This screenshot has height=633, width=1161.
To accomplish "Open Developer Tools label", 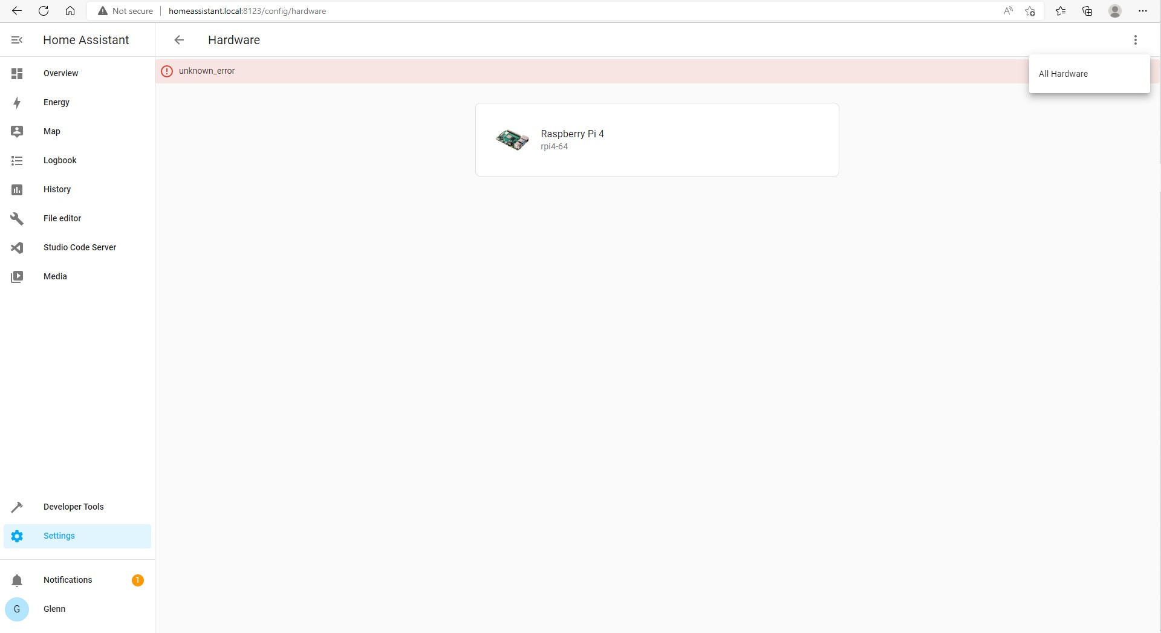I will pyautogui.click(x=73, y=507).
